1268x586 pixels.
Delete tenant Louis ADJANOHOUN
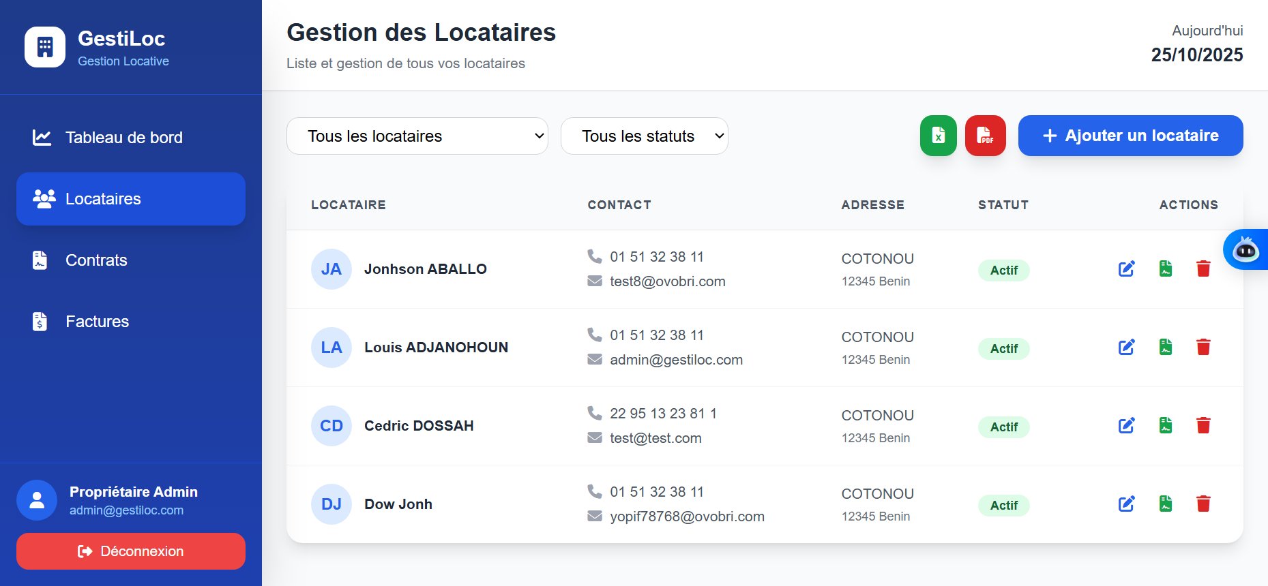tap(1203, 348)
